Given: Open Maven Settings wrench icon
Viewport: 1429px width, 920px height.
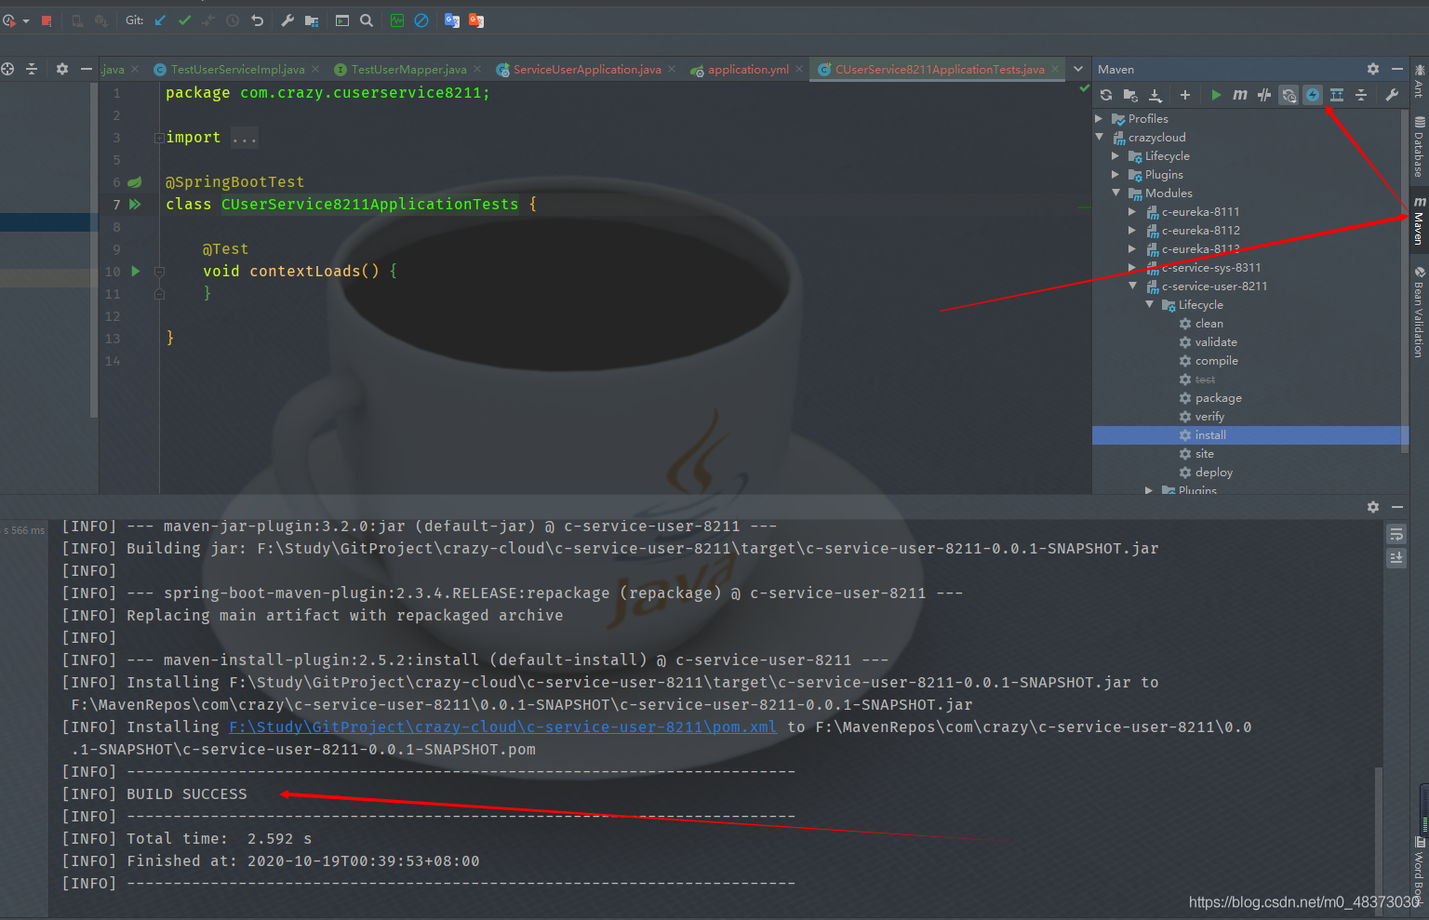Looking at the screenshot, I should (x=1392, y=95).
